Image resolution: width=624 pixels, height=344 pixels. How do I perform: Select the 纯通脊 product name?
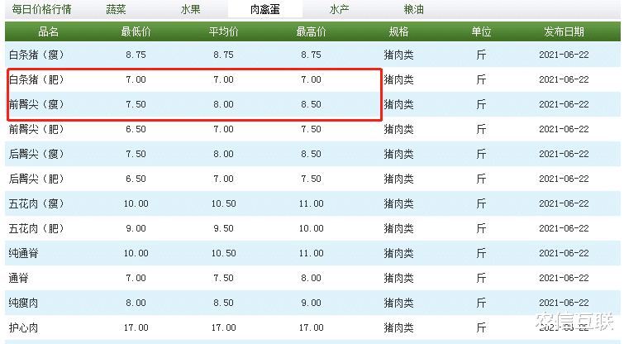tap(23, 253)
